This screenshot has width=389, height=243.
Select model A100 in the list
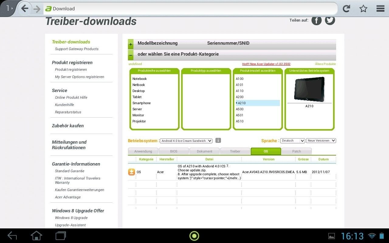pyautogui.click(x=239, y=79)
